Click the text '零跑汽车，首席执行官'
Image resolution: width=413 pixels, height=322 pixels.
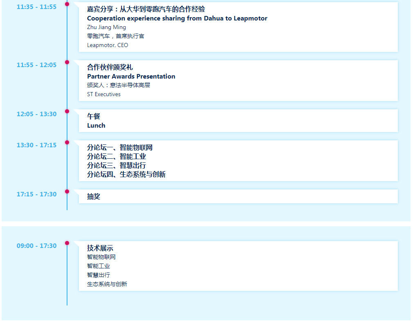(116, 36)
